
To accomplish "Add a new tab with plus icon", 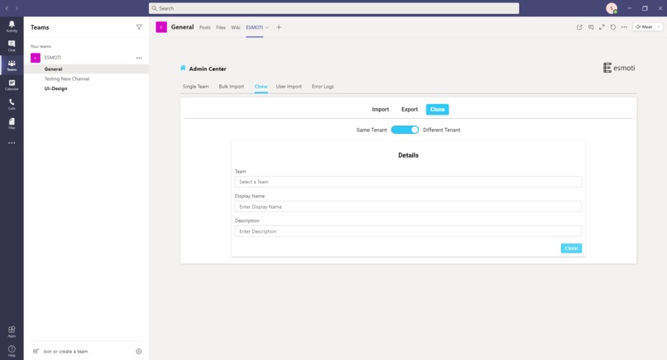I will (279, 27).
